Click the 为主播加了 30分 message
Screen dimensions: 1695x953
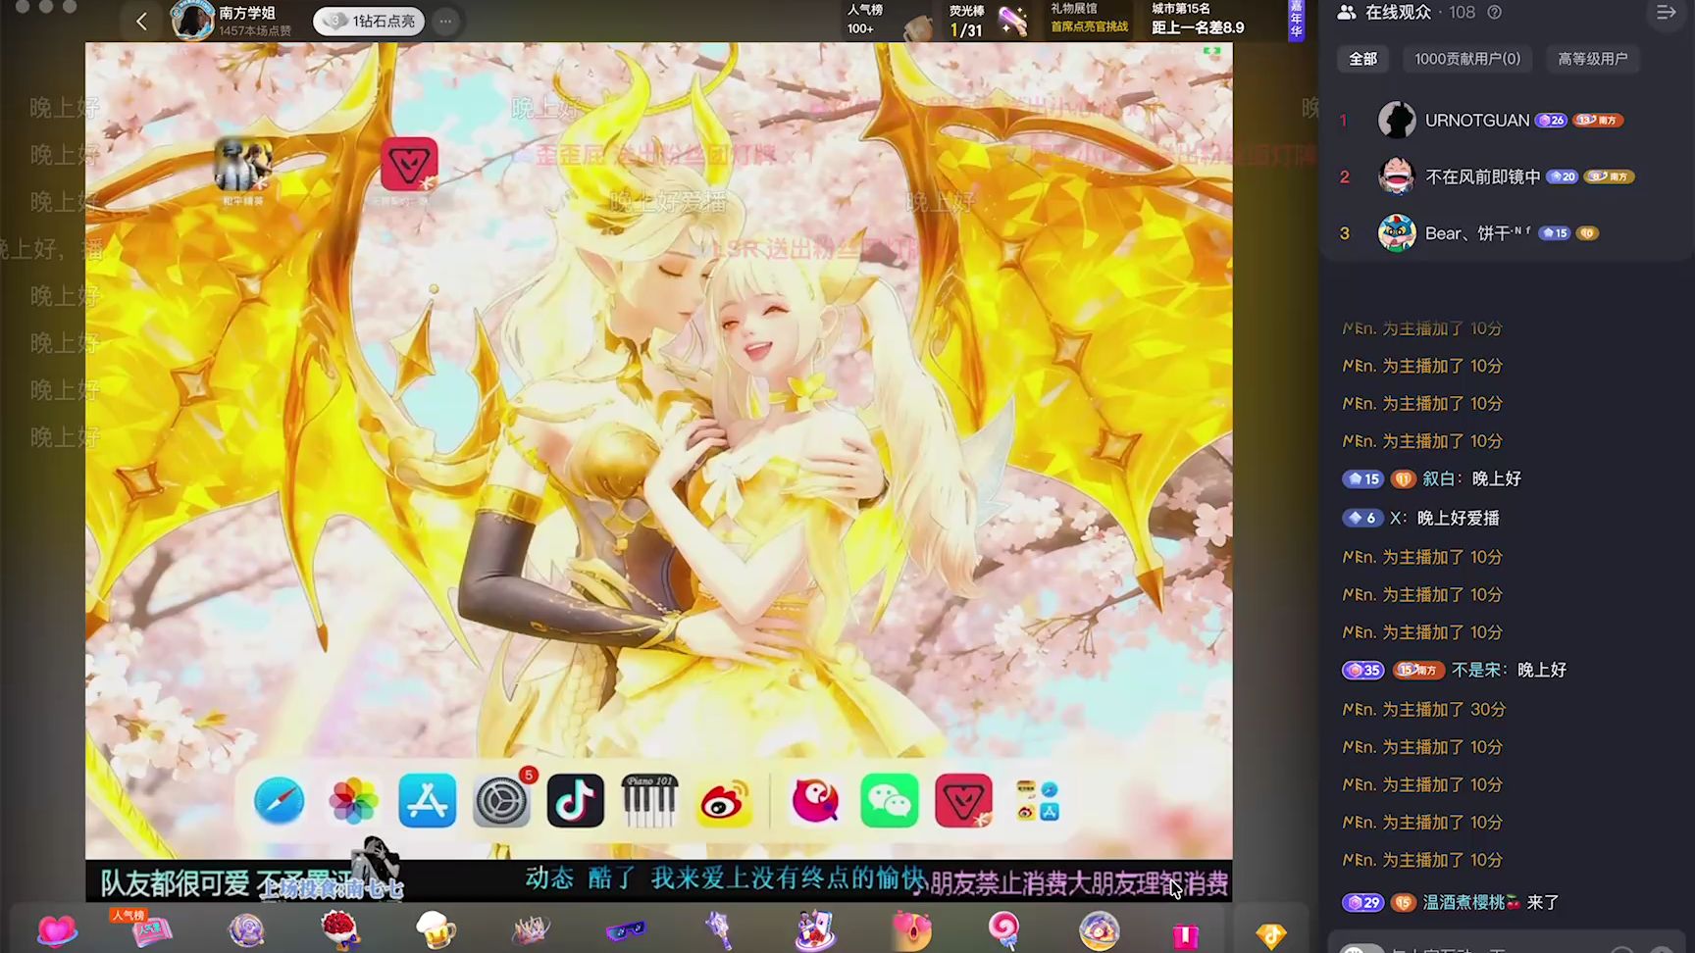click(x=1423, y=709)
